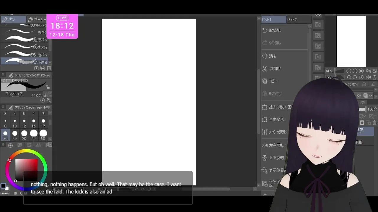Open the Tool Property panel menu
378x212 pixels.
point(3,75)
